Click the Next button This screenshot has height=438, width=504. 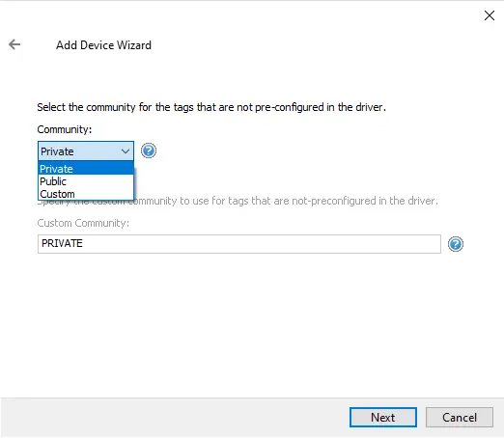tap(383, 418)
